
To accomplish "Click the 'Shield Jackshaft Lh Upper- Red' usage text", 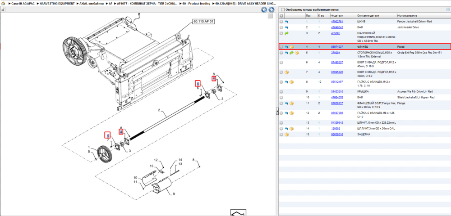I will (416, 98).
